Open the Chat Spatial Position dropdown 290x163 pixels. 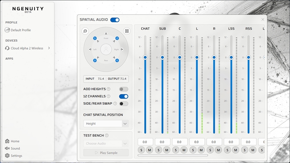tap(106, 124)
